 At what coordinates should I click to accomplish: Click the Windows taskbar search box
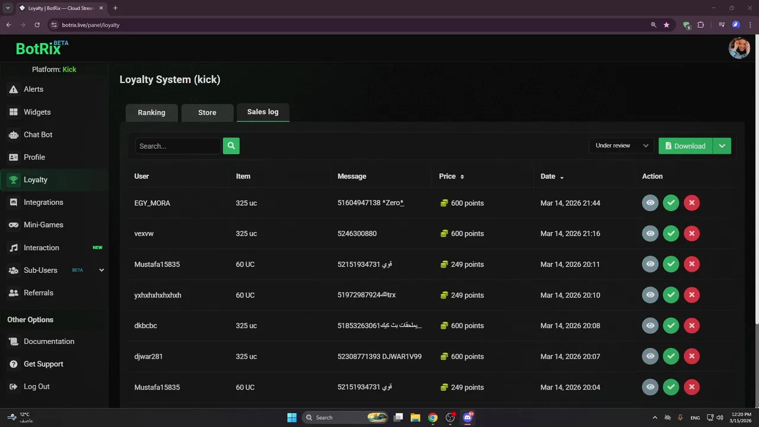click(x=346, y=418)
